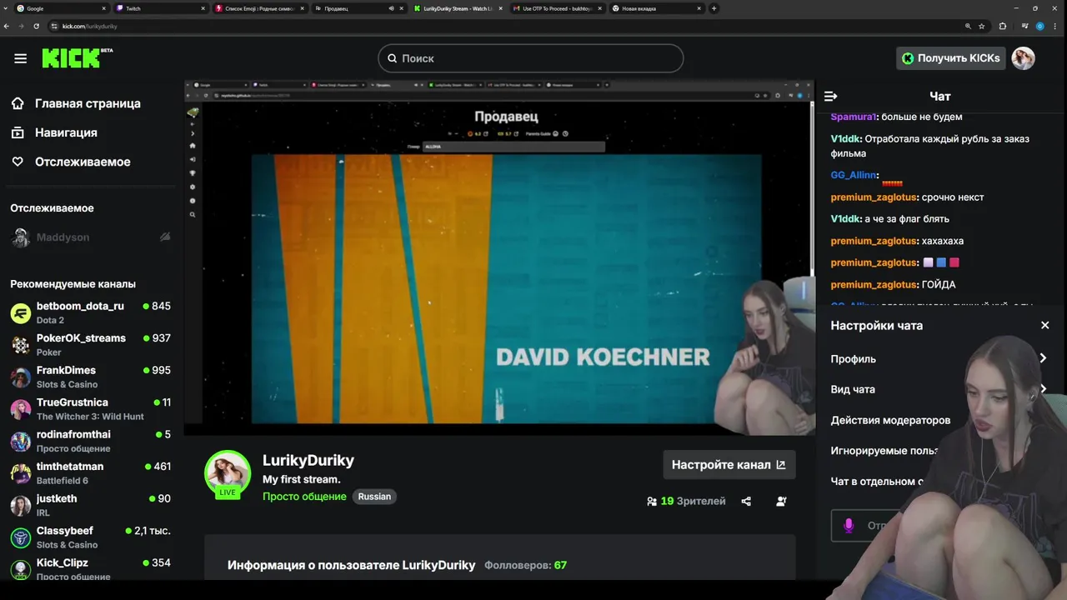Click the Russian language tag
The image size is (1067, 600).
(x=374, y=497)
